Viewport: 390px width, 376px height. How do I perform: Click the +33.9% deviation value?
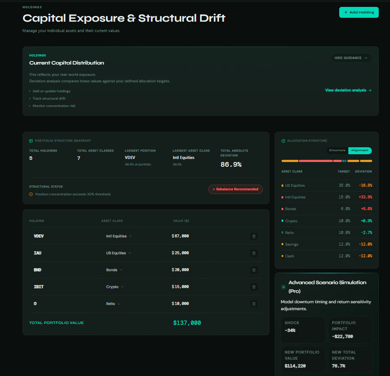(365, 197)
